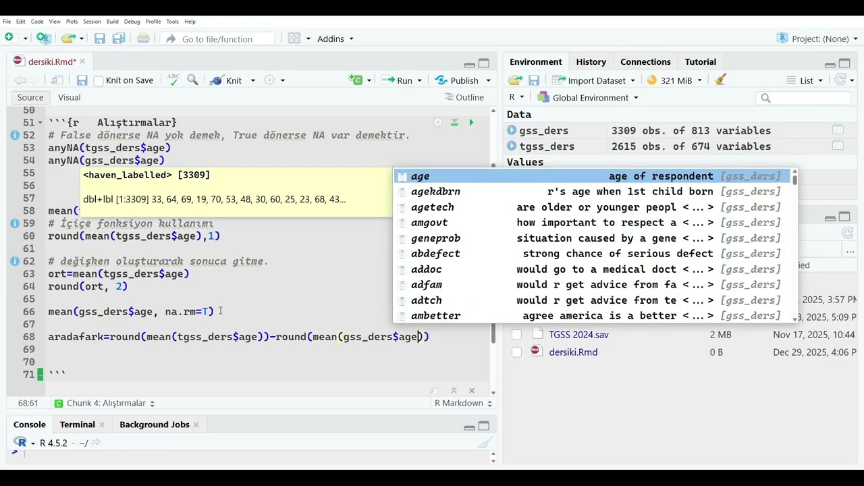Viewport: 864px width, 486px height.
Task: Clear environment objects broom icon
Action: 720,80
